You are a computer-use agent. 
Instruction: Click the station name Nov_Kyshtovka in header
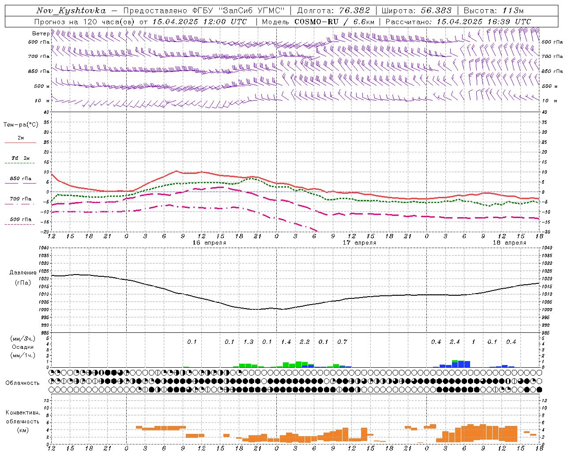point(71,11)
